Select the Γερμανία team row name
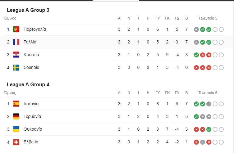This screenshot has width=234, height=153. point(32,116)
